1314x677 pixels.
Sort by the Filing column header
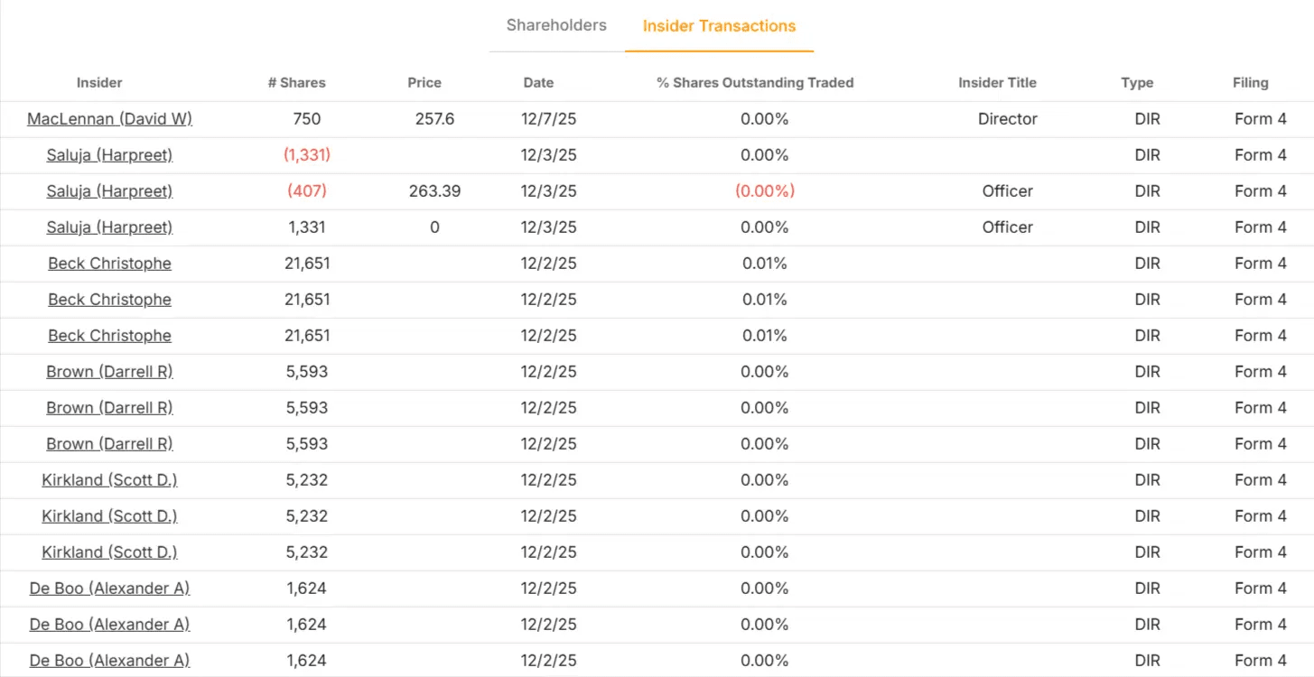[1250, 82]
